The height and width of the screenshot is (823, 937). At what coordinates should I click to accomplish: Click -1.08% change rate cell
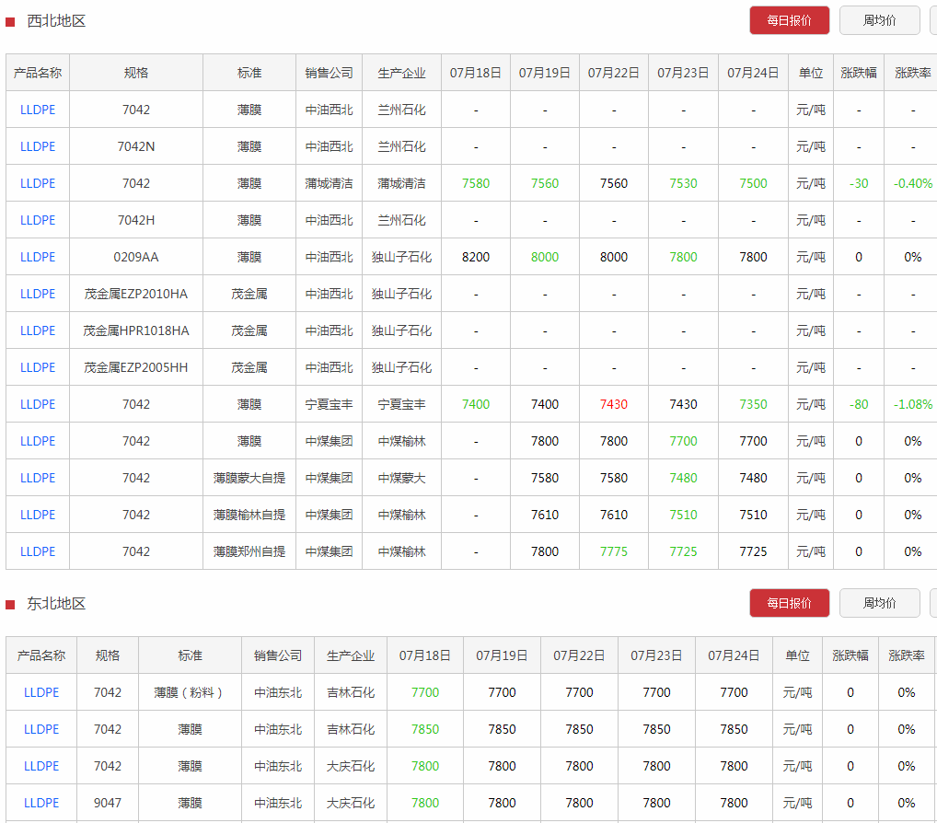coord(912,405)
